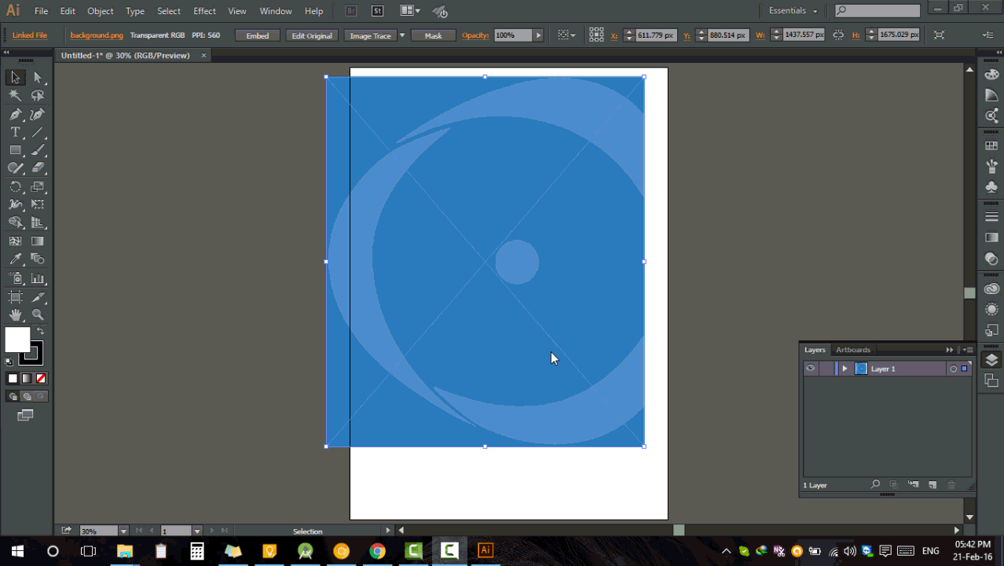Select the Pen tool
This screenshot has height=566, width=1004.
(x=15, y=114)
